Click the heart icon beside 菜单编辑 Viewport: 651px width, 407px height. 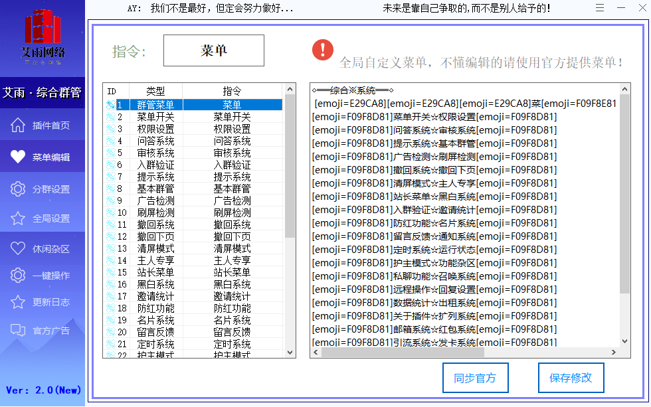click(18, 157)
